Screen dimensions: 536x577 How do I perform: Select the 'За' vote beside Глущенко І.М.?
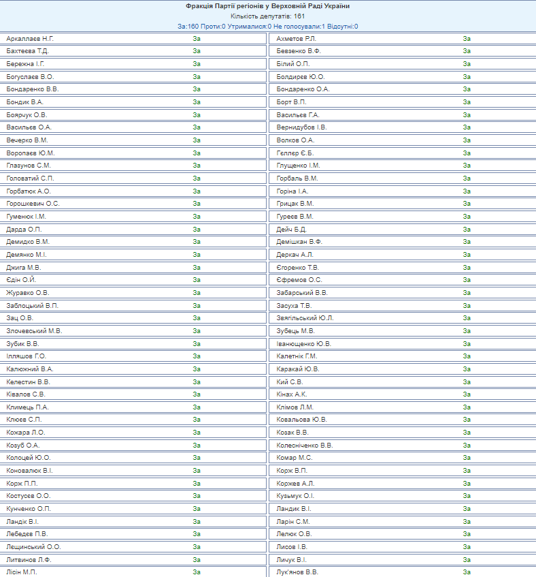[x=467, y=166]
